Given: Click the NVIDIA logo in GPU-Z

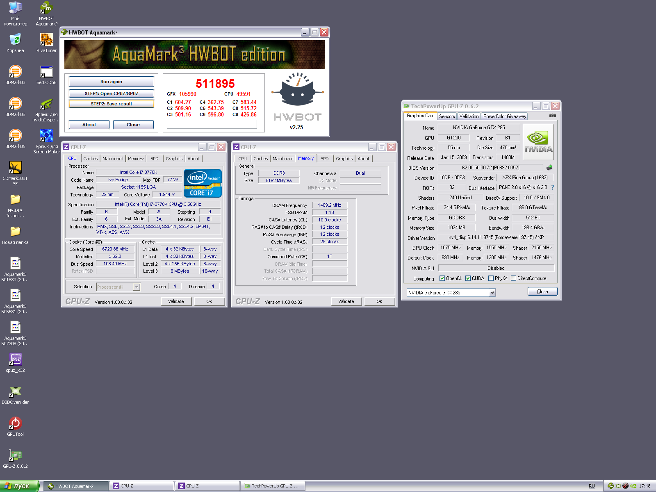Looking at the screenshot, I should pos(539,142).
